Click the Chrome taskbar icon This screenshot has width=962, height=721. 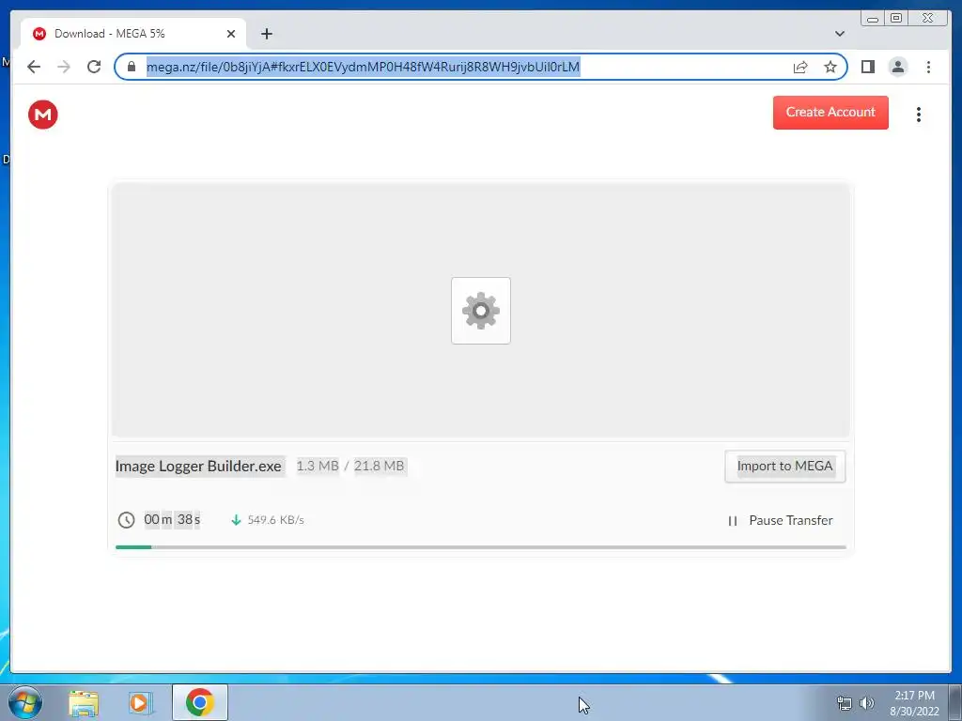200,702
